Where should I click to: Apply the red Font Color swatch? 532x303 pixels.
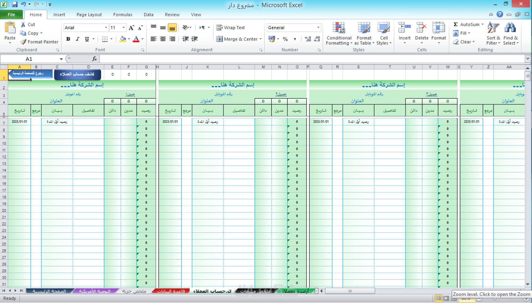point(136,39)
